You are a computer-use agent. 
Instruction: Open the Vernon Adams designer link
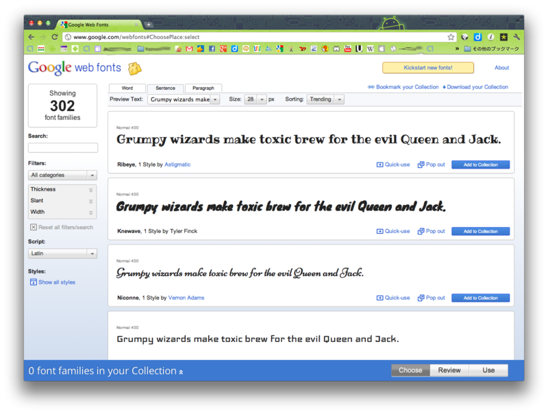[186, 298]
